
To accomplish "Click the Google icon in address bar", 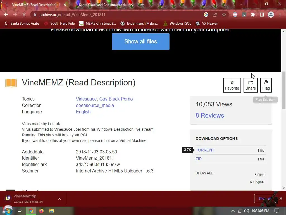I will [x=206, y=15].
